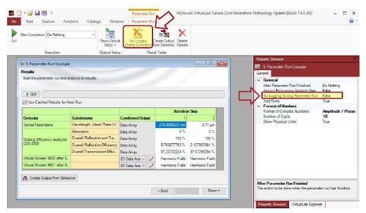This screenshot has height=213, width=366.
Task: Select the General tab in Property Browser
Action: pyautogui.click(x=263, y=73)
